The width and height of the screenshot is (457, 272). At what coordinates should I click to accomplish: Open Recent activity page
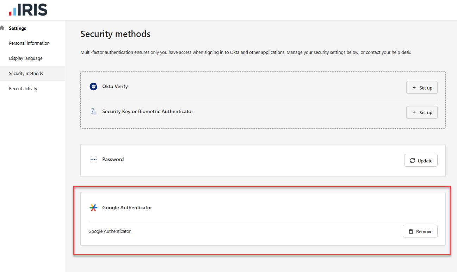point(23,88)
